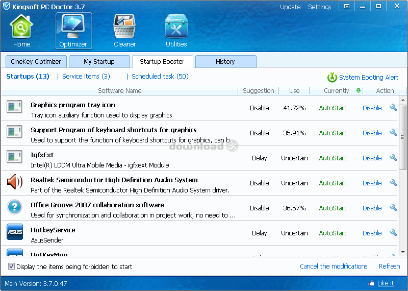The image size is (408, 291).
Task: Disable Office Groove 2007 startup
Action: [x=372, y=208]
